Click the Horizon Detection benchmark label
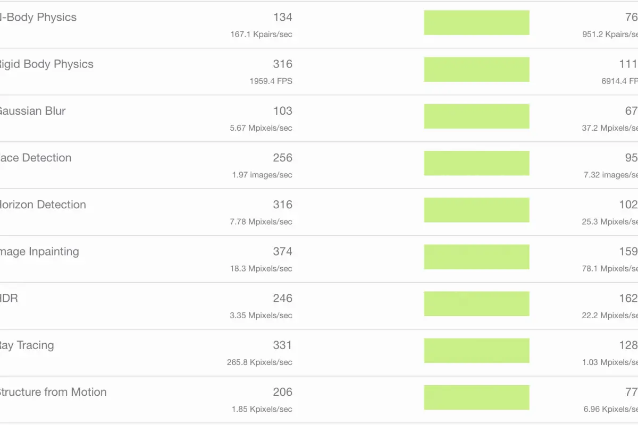Image resolution: width=638 pixels, height=425 pixels. point(43,205)
